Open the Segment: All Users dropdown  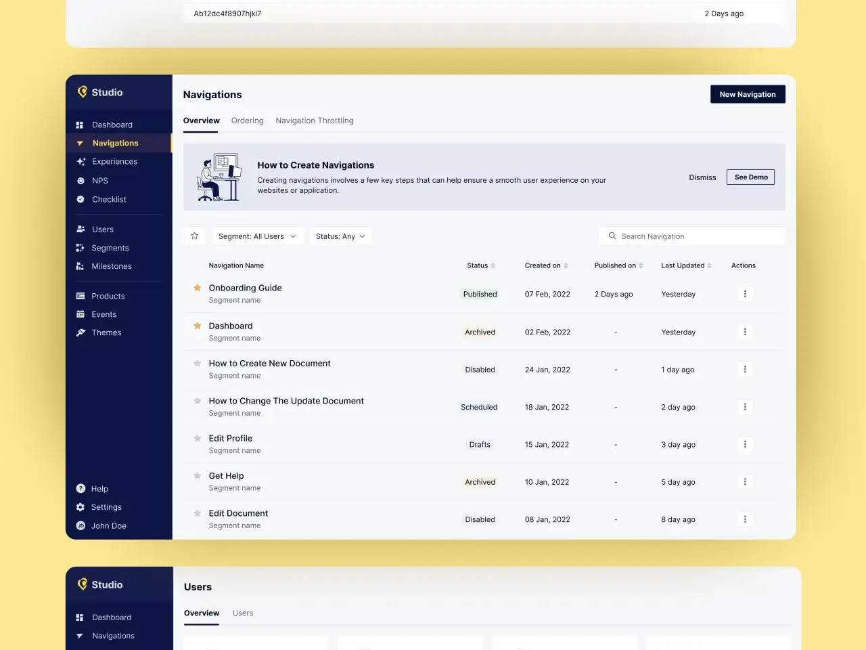point(257,236)
